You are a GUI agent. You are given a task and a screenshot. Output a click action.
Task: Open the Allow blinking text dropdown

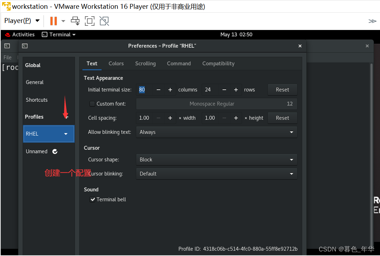coord(217,132)
